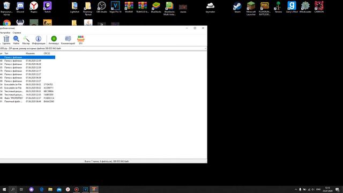Open the Справка menu in WinRAR
This screenshot has width=343, height=193.
click(17, 33)
